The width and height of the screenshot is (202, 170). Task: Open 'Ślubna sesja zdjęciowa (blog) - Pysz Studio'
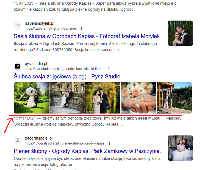click(67, 76)
